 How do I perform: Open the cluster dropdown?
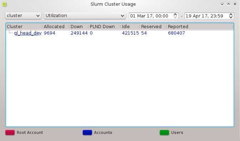[23, 16]
